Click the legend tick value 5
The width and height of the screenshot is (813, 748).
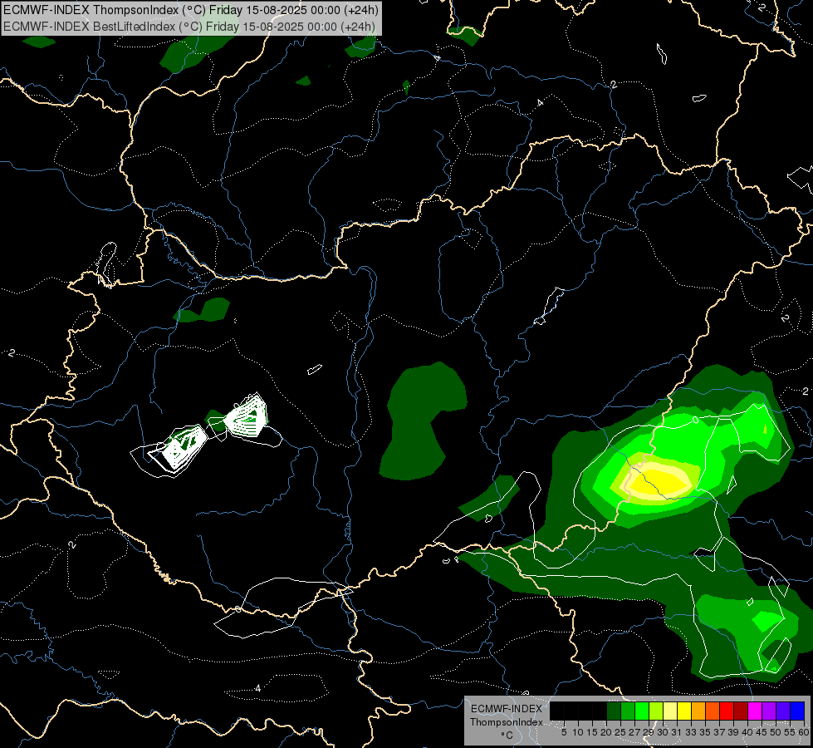pyautogui.click(x=564, y=732)
